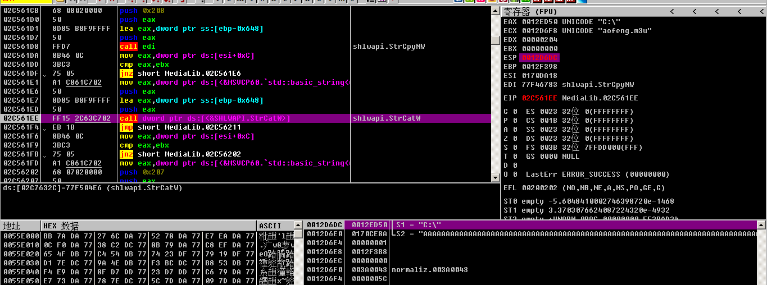Click the EIP register value 02C561EE

pos(540,98)
